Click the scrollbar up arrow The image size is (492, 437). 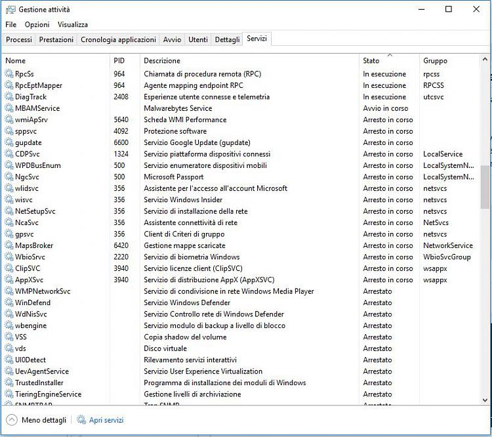[x=485, y=59]
